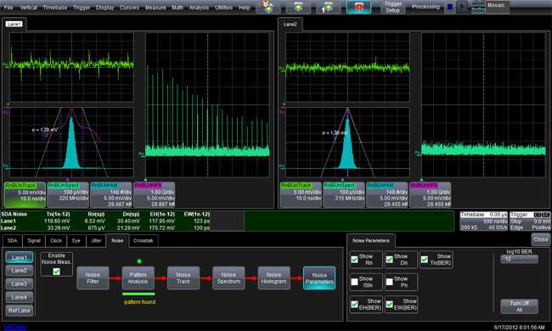This screenshot has width=552, height=331.
Task: Uncheck Show Rn checkbox
Action: (354, 260)
